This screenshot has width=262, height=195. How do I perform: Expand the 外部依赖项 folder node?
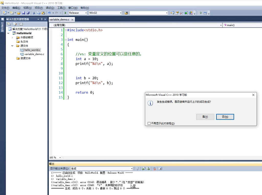pos(12,38)
